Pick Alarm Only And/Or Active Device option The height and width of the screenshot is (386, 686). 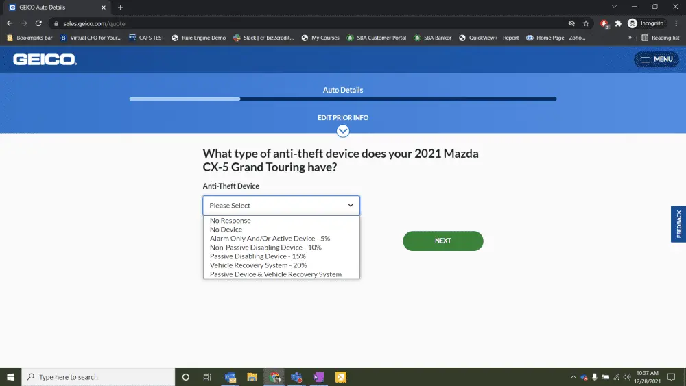(x=270, y=239)
